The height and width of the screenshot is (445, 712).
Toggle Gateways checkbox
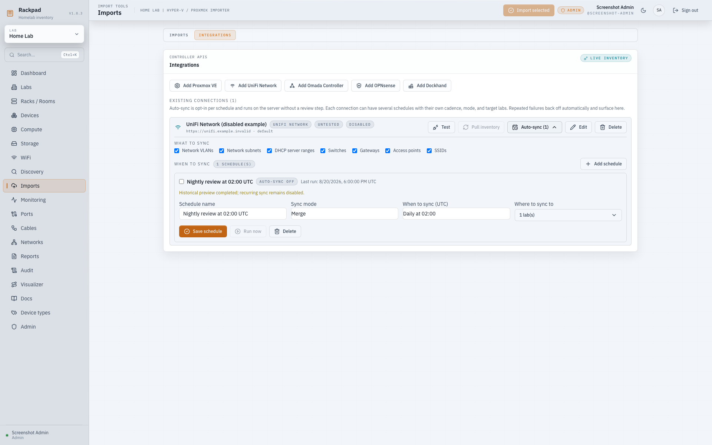[x=355, y=151]
